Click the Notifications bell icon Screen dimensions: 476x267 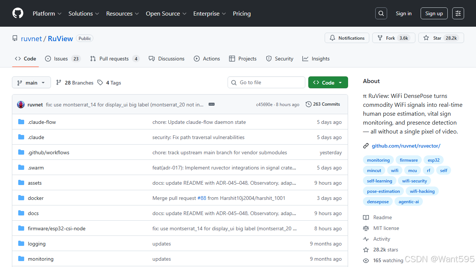click(332, 38)
